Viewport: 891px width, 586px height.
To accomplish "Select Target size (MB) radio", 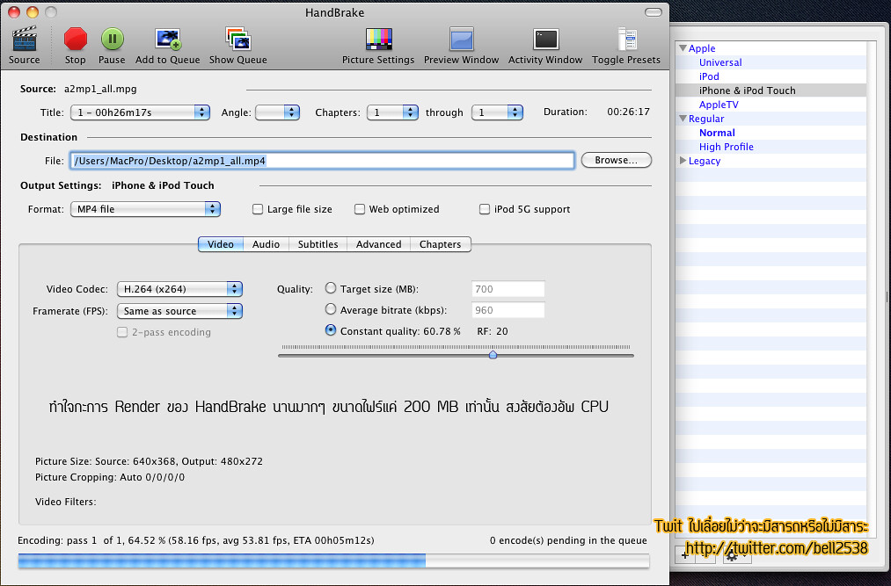I will pos(331,288).
